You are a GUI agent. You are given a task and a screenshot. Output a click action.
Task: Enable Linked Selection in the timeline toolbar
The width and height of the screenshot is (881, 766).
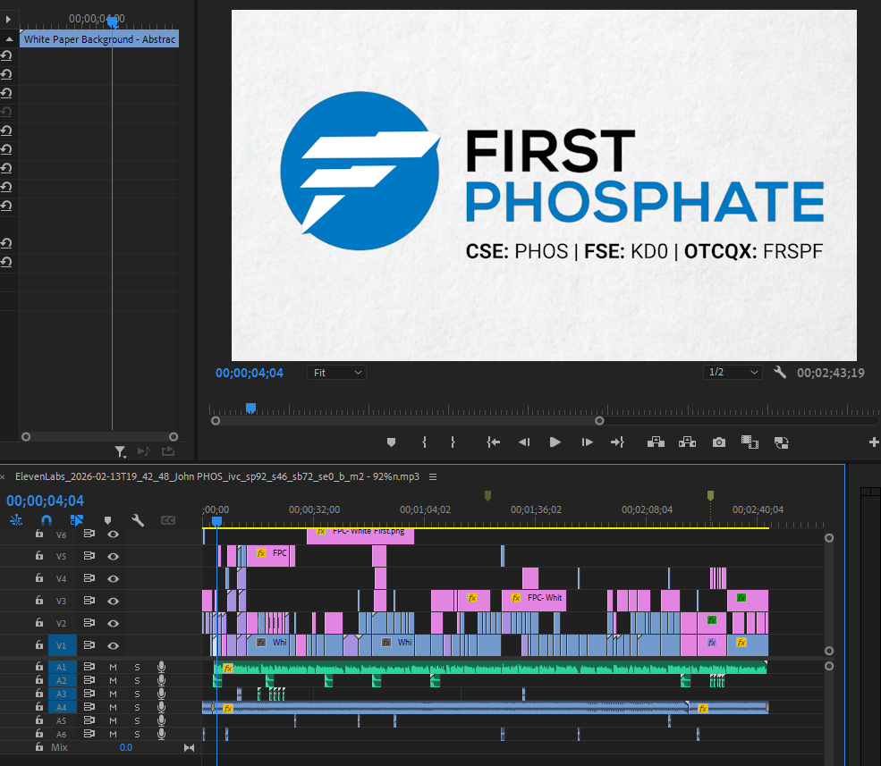[76, 520]
